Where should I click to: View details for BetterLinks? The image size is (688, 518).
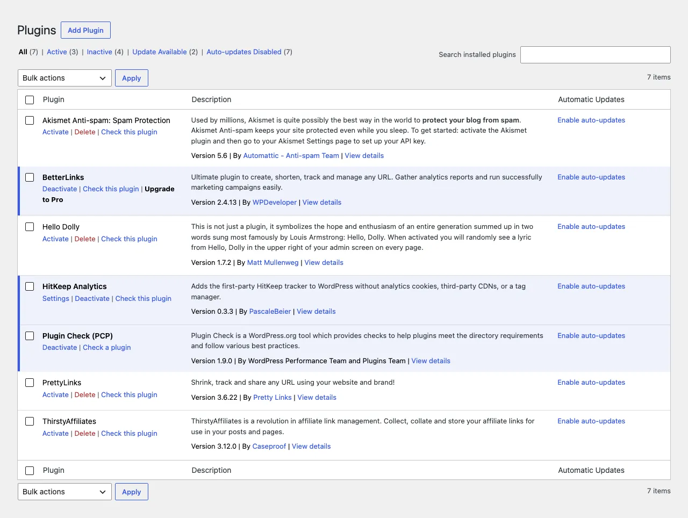pyautogui.click(x=322, y=203)
